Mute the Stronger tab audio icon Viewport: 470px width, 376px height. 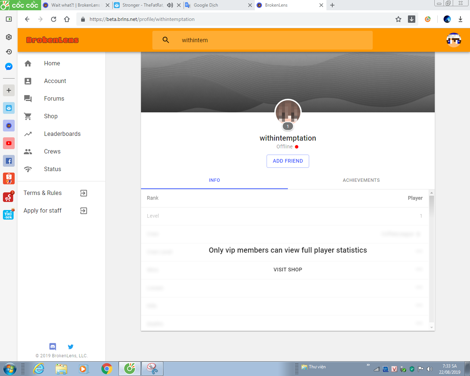click(170, 5)
